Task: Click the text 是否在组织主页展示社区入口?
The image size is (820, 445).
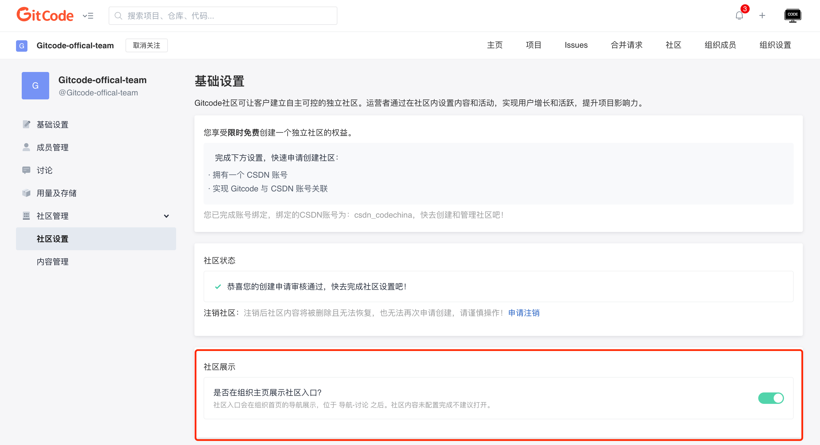Action: 267,393
